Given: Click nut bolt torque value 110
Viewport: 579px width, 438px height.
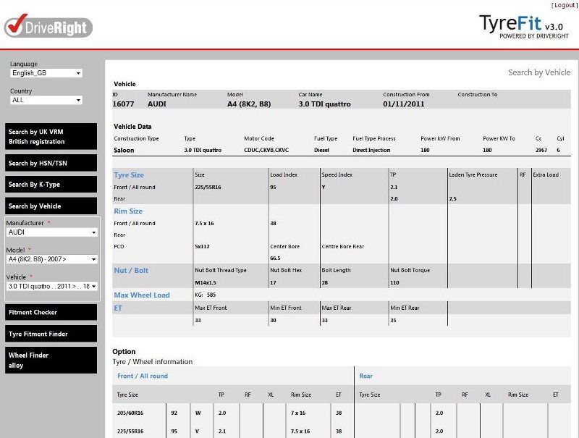Looking at the screenshot, I should (x=394, y=282).
